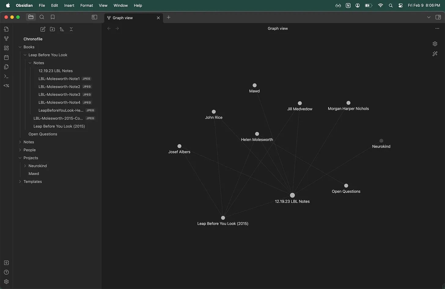The width and height of the screenshot is (445, 289).
Task: Collapse all folders icon
Action: pos(71,29)
